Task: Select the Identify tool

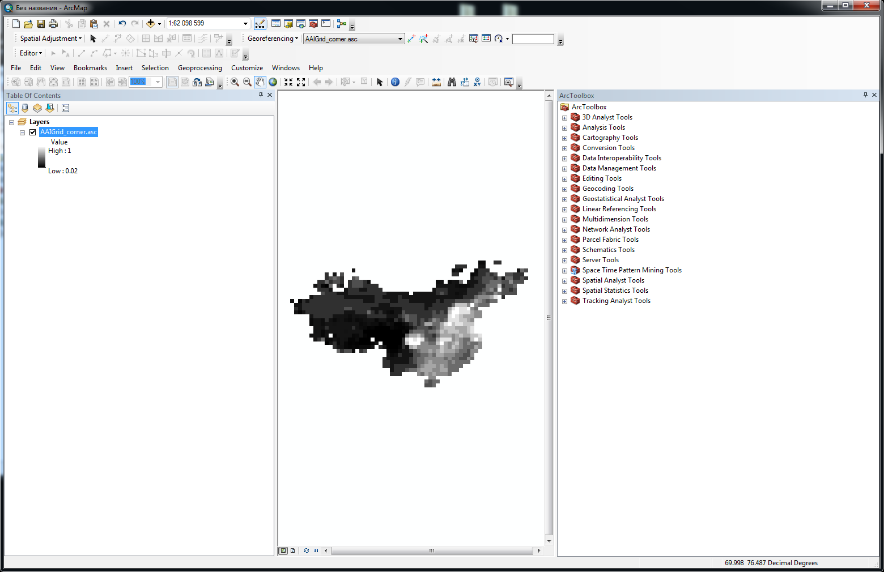Action: click(395, 82)
